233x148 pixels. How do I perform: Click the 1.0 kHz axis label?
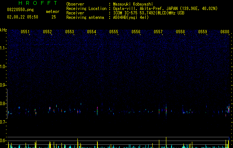3,67
